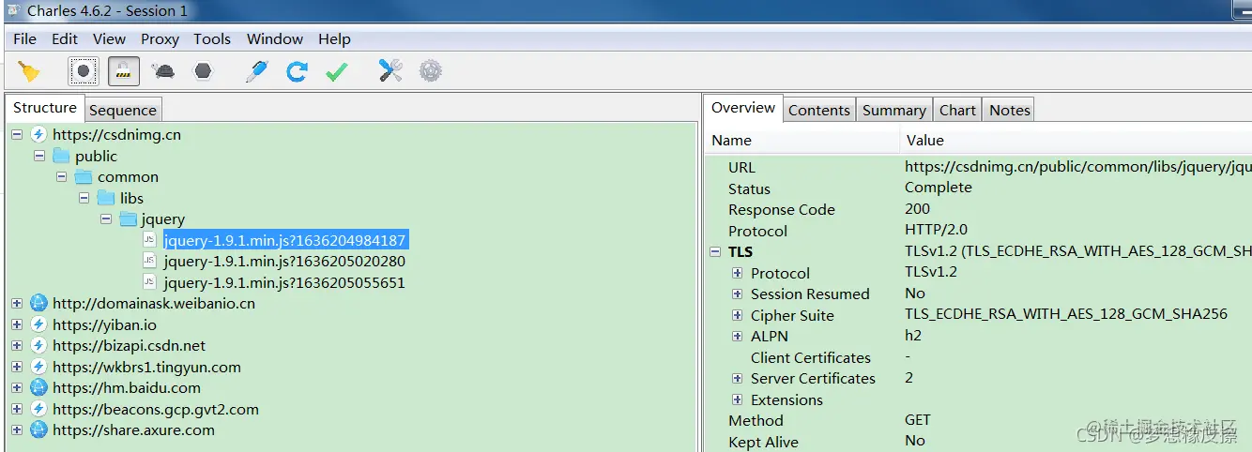Image resolution: width=1252 pixels, height=452 pixels.
Task: Expand the Session Resumed row
Action: click(738, 294)
